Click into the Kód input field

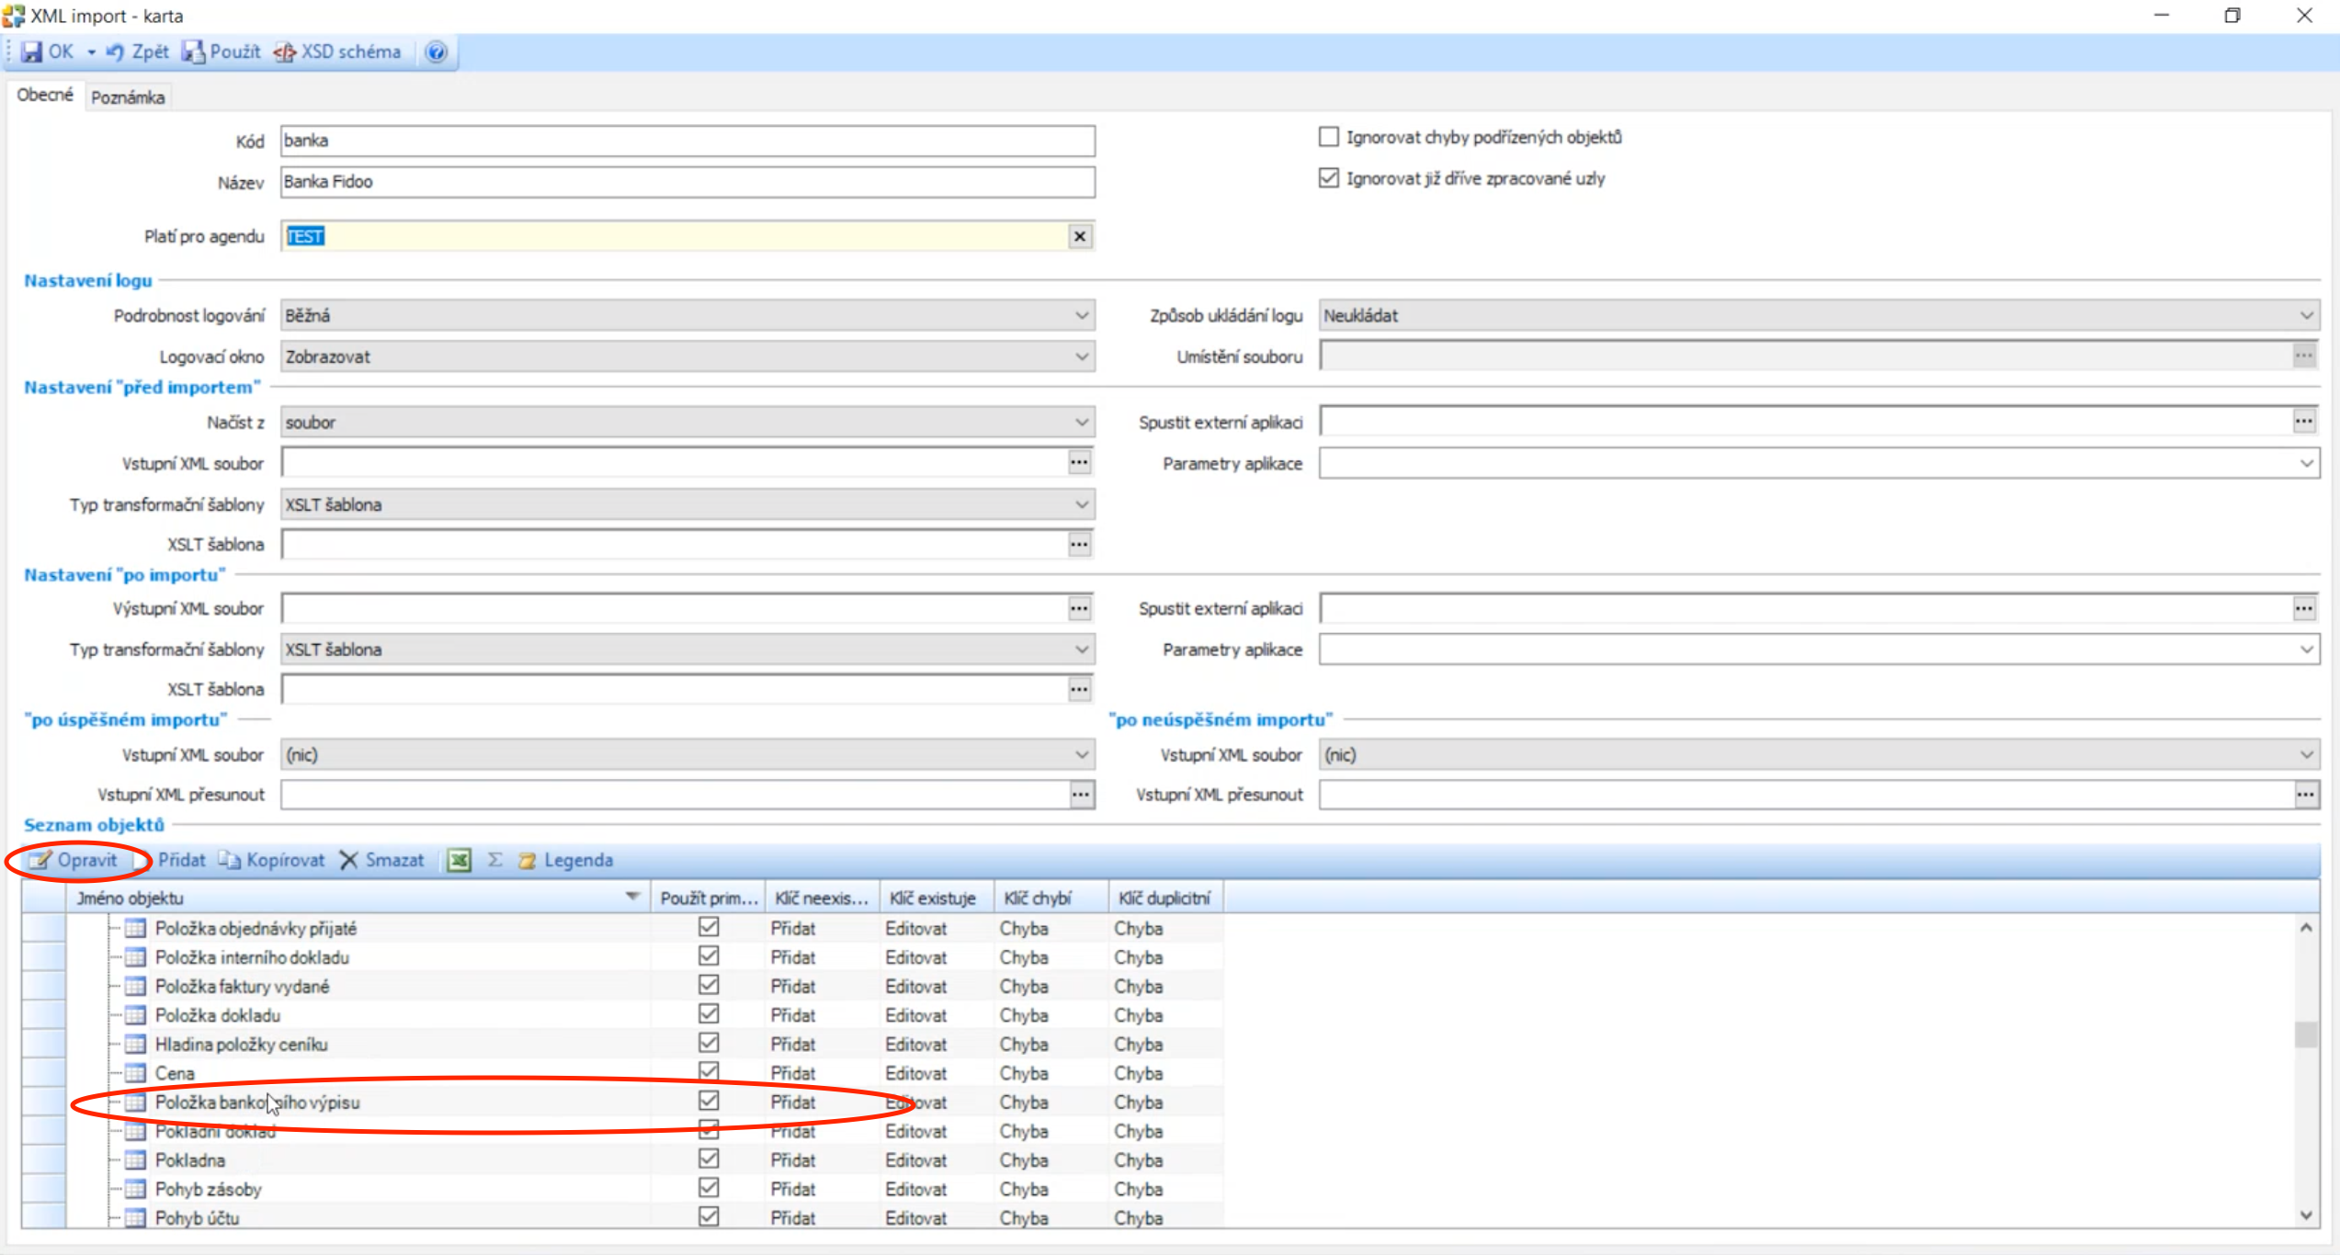(687, 141)
